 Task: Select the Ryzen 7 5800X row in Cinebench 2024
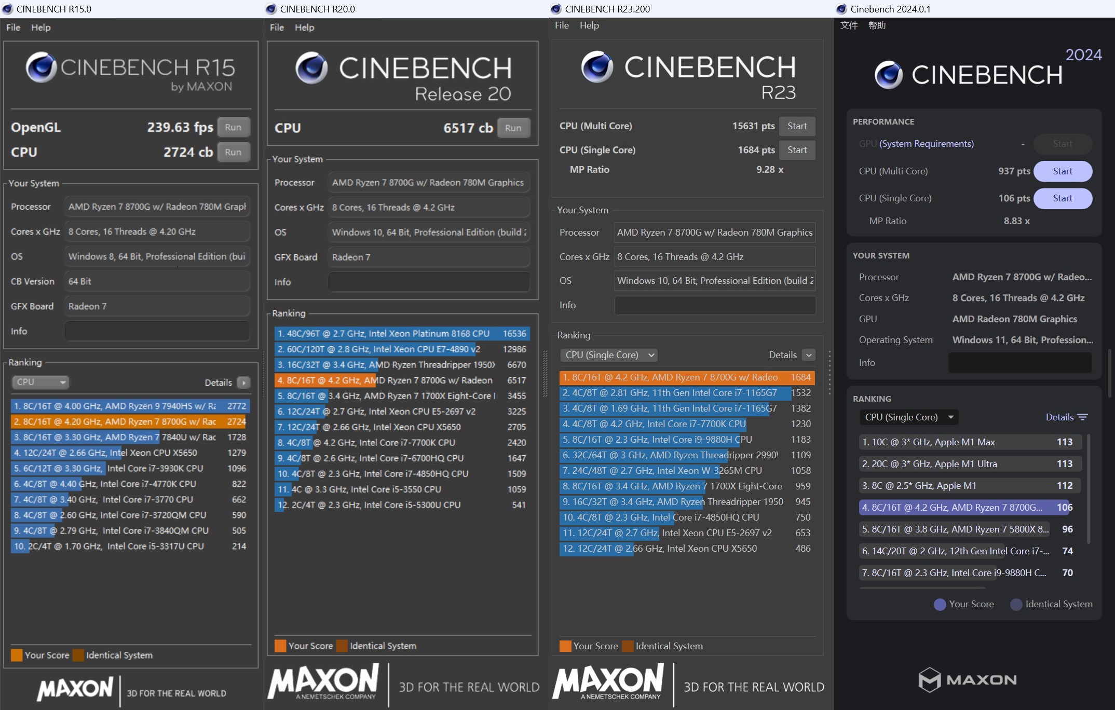pos(970,529)
